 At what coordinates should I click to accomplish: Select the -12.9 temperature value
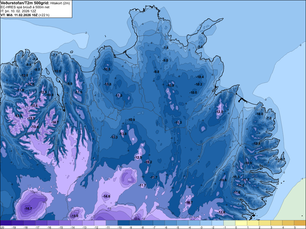138,157
